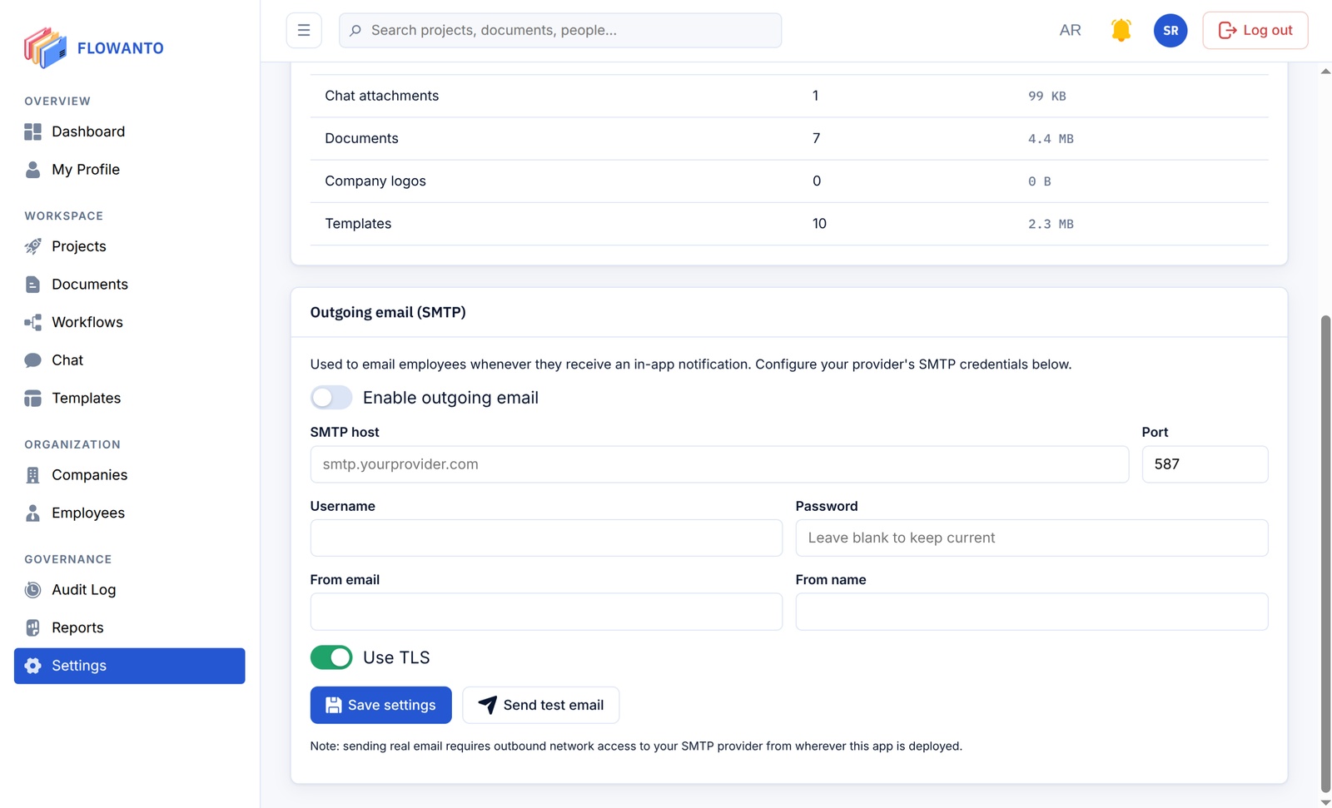This screenshot has height=808, width=1332.
Task: Click the Workflows diagram icon
Action: pyautogui.click(x=32, y=322)
